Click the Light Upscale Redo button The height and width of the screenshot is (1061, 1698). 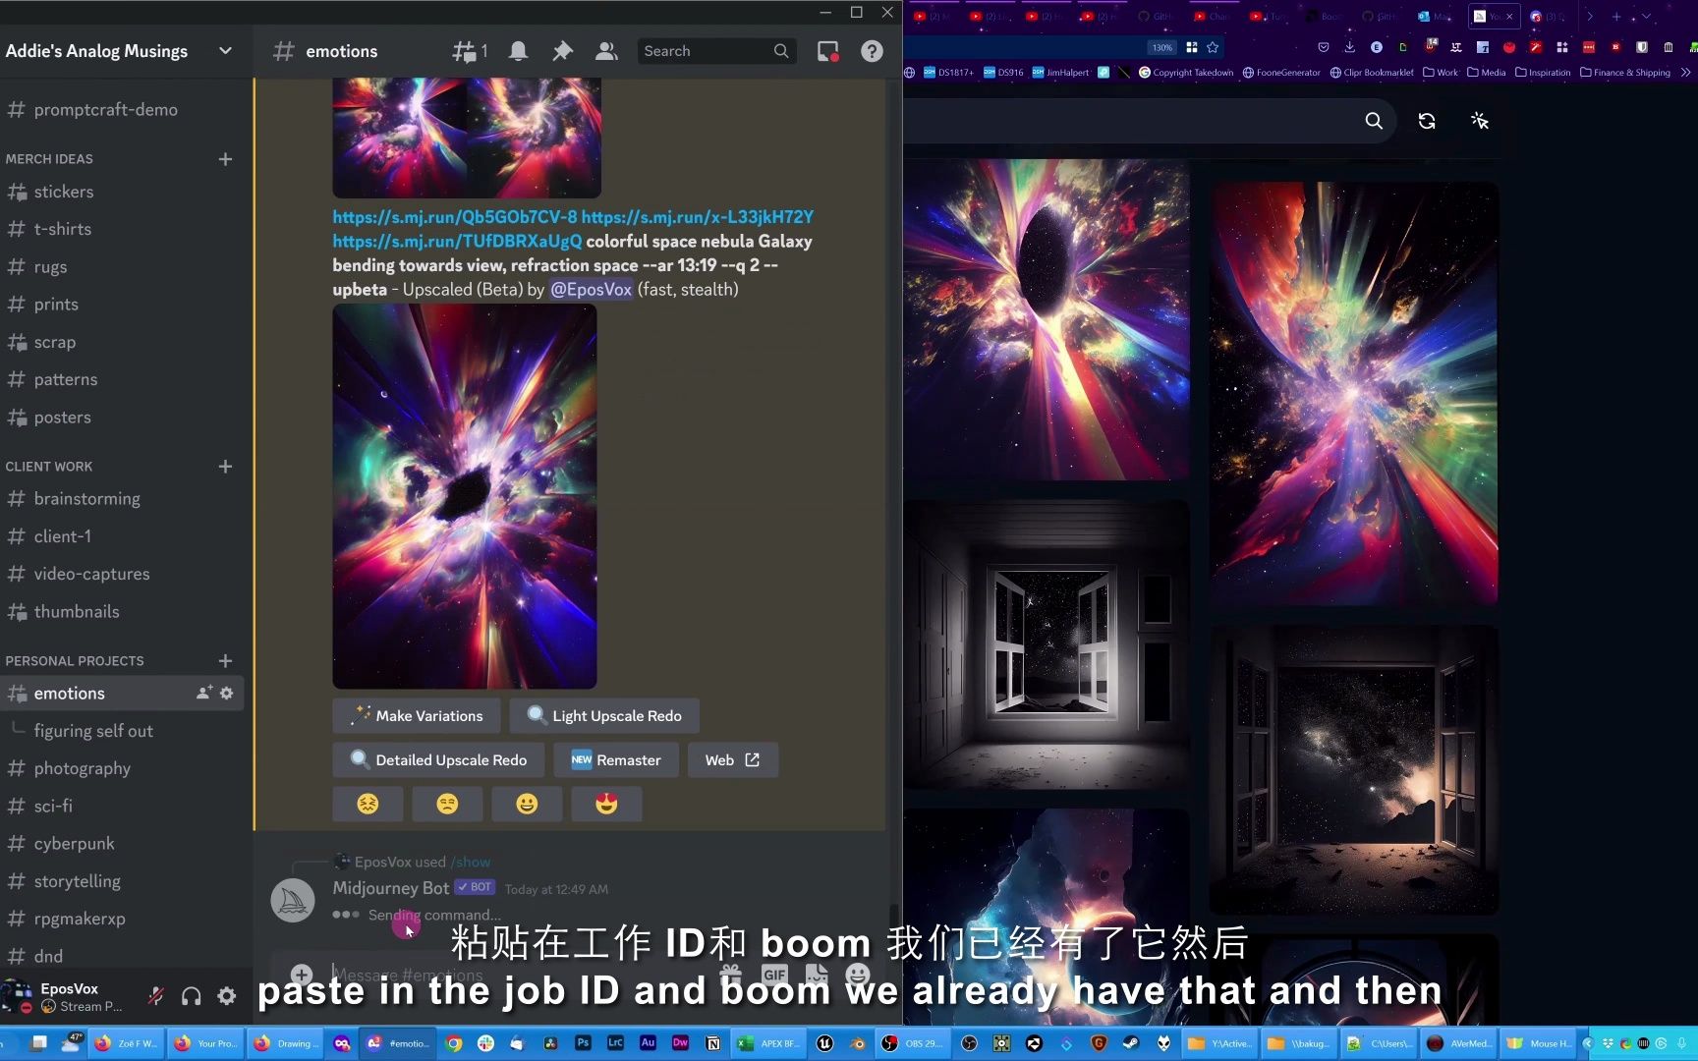(x=604, y=716)
